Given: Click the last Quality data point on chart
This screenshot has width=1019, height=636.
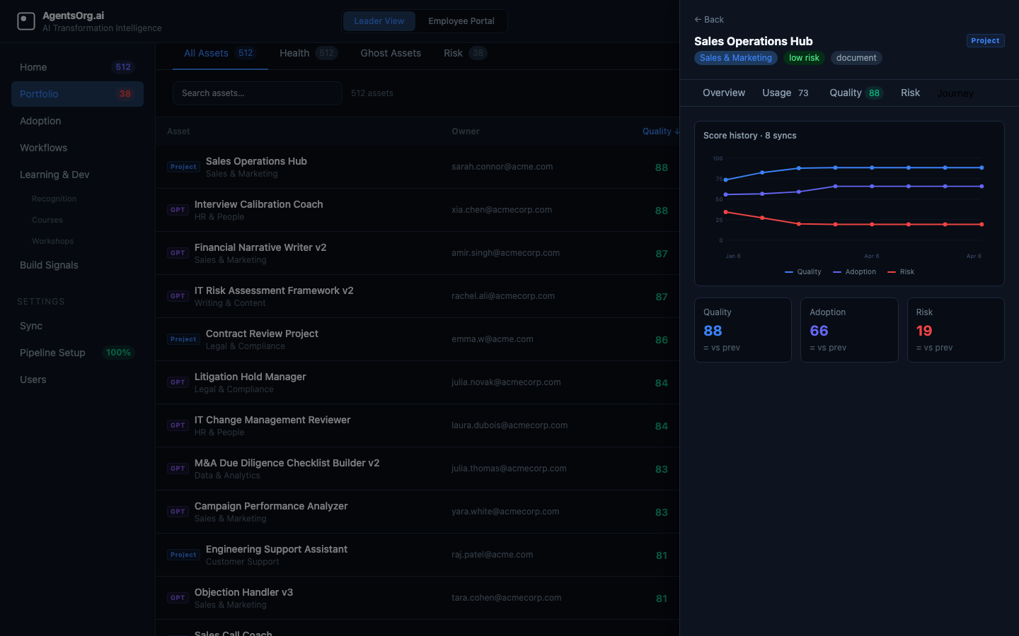Looking at the screenshot, I should pyautogui.click(x=981, y=167).
